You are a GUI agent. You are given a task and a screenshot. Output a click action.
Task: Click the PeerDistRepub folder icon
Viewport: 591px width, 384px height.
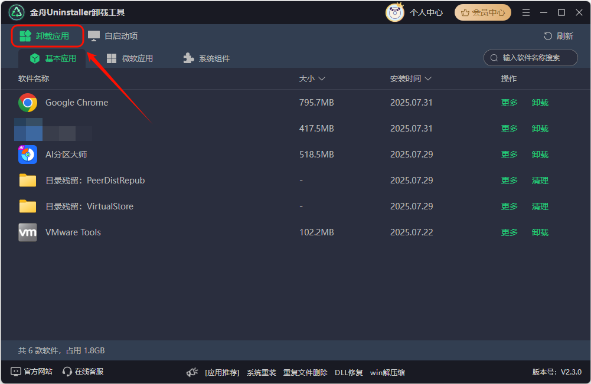point(28,180)
